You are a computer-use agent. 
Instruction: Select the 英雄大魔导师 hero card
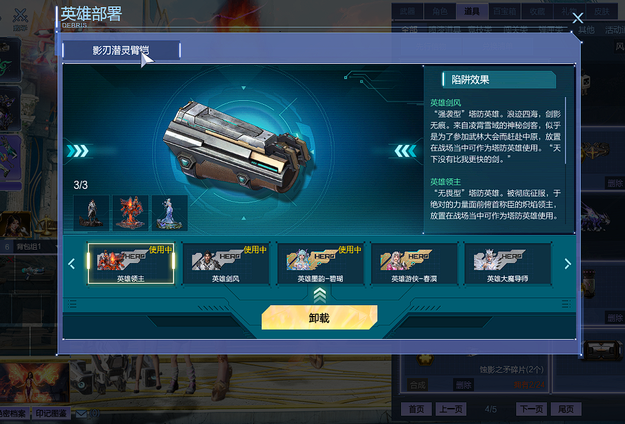508,263
